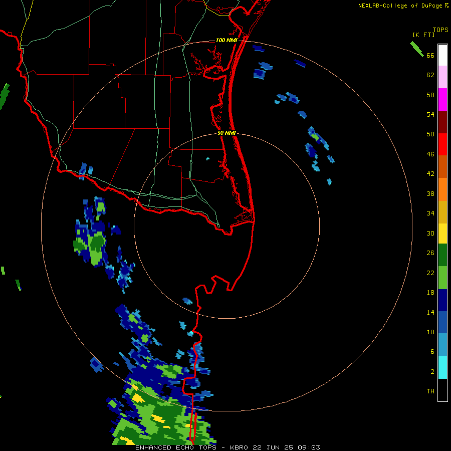Image resolution: width=451 pixels, height=451 pixels.
Task: Click the 22 legend value
Action: [430, 273]
